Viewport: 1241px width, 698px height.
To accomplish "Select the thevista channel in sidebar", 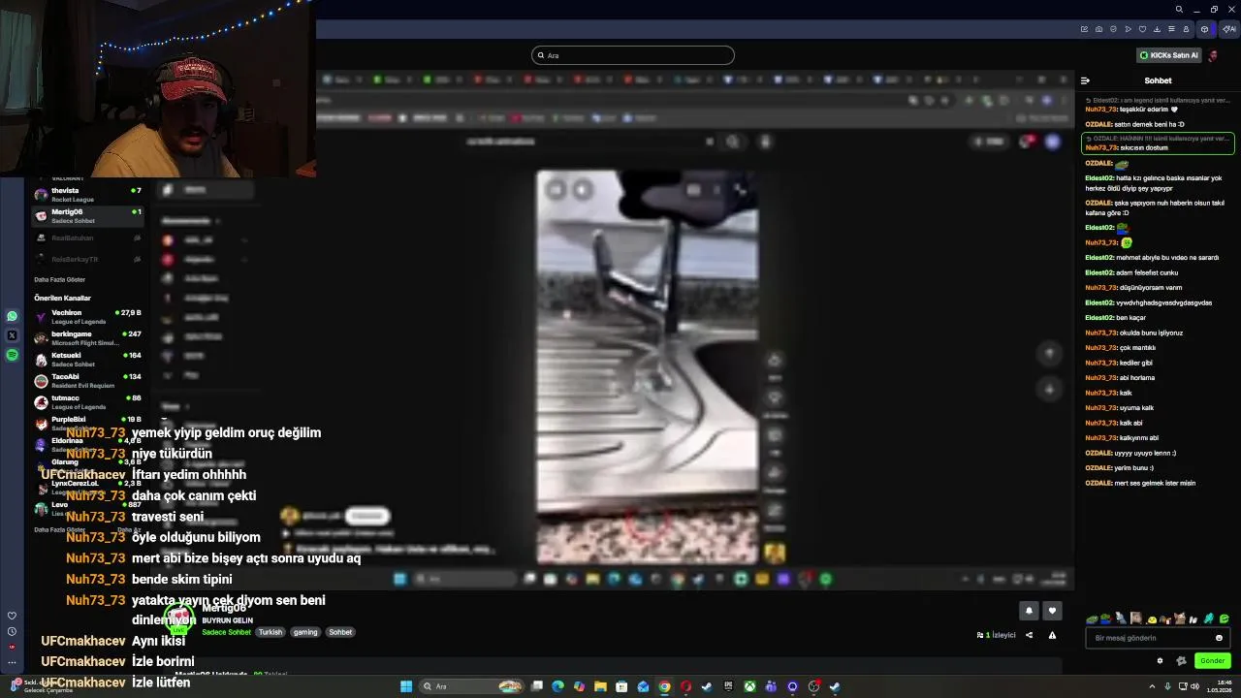I will (88, 195).
